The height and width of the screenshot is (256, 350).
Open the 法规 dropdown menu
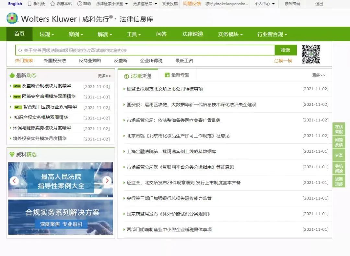(x=47, y=34)
